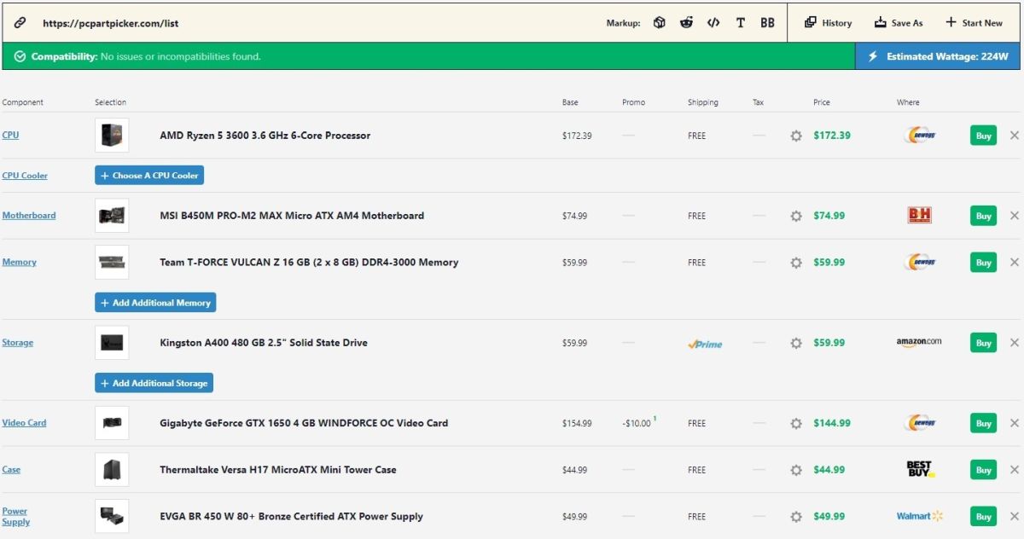Open the History menu
1024x539 pixels.
tap(828, 23)
